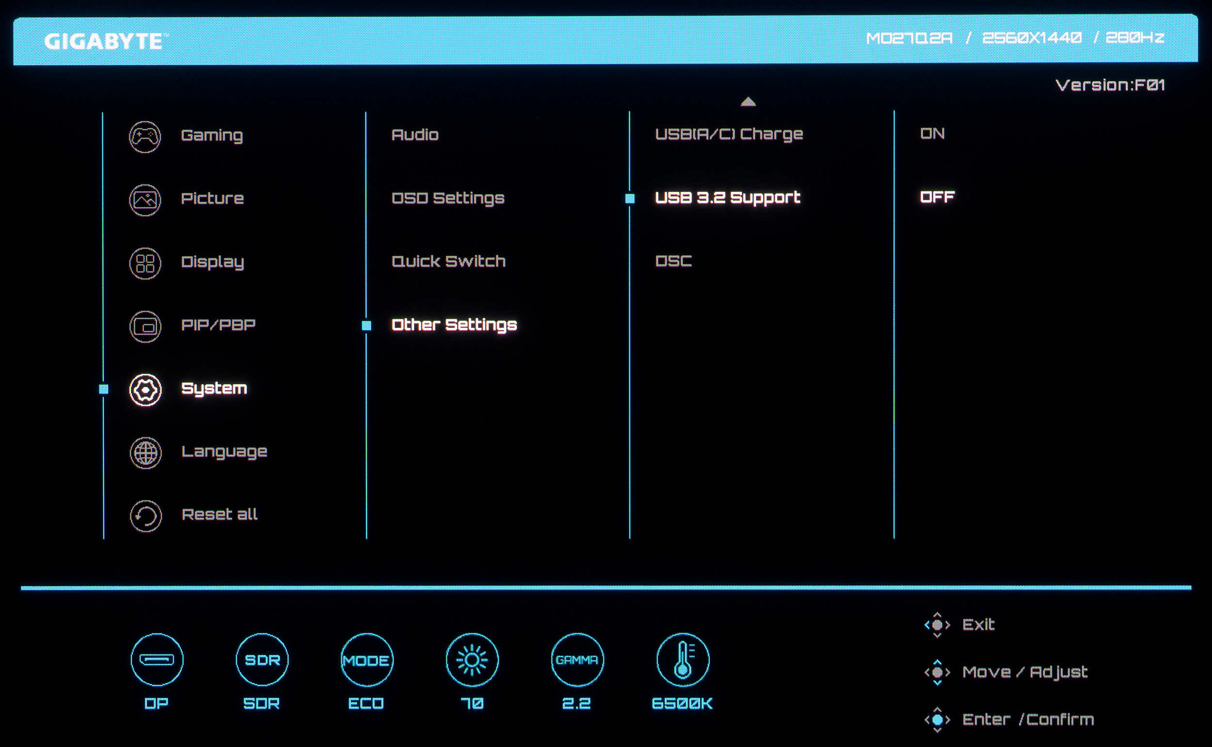Screen dimensions: 1212x747
Task: Select the DP input source icon
Action: coord(157,659)
